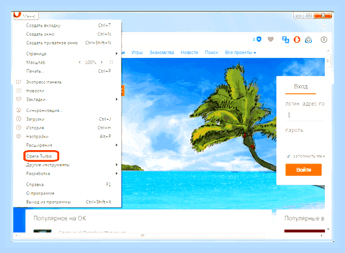Open Закладки menu entry

tap(67, 100)
